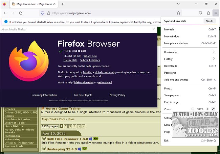The width and height of the screenshot is (220, 154).
Task: Open a new tab with plus button
Action: (63, 4)
